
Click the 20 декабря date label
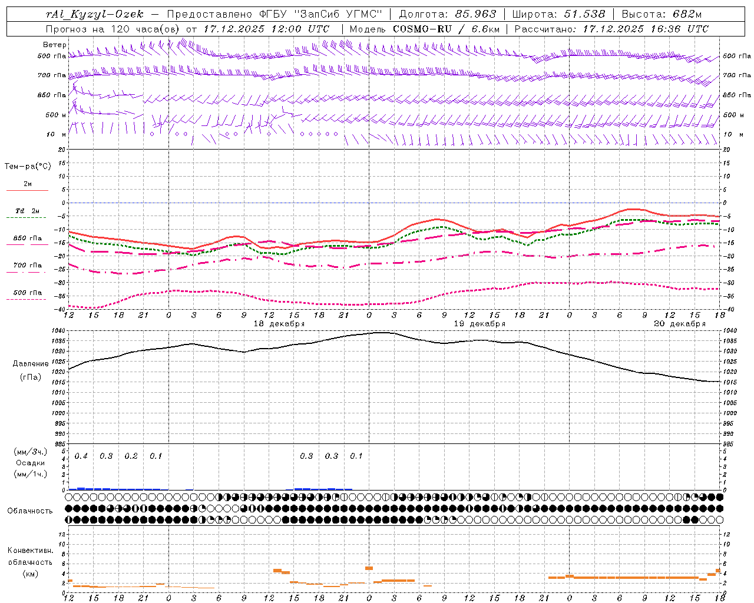[680, 324]
